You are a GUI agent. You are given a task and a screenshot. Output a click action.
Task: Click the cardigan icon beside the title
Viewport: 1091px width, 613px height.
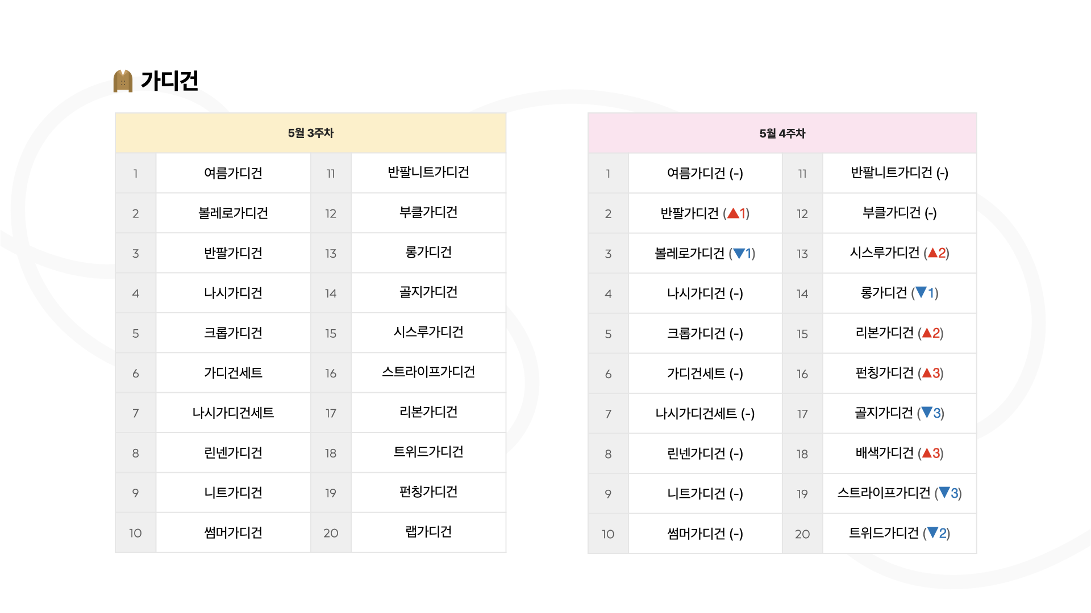123,81
